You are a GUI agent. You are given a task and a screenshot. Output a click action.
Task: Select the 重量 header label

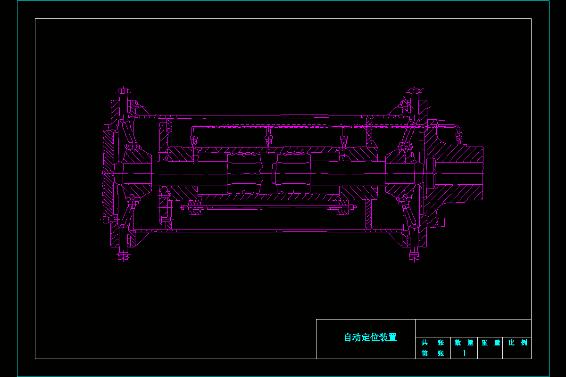click(x=491, y=343)
